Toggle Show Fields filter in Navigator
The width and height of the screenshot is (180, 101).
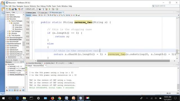pyautogui.click(x=10, y=90)
